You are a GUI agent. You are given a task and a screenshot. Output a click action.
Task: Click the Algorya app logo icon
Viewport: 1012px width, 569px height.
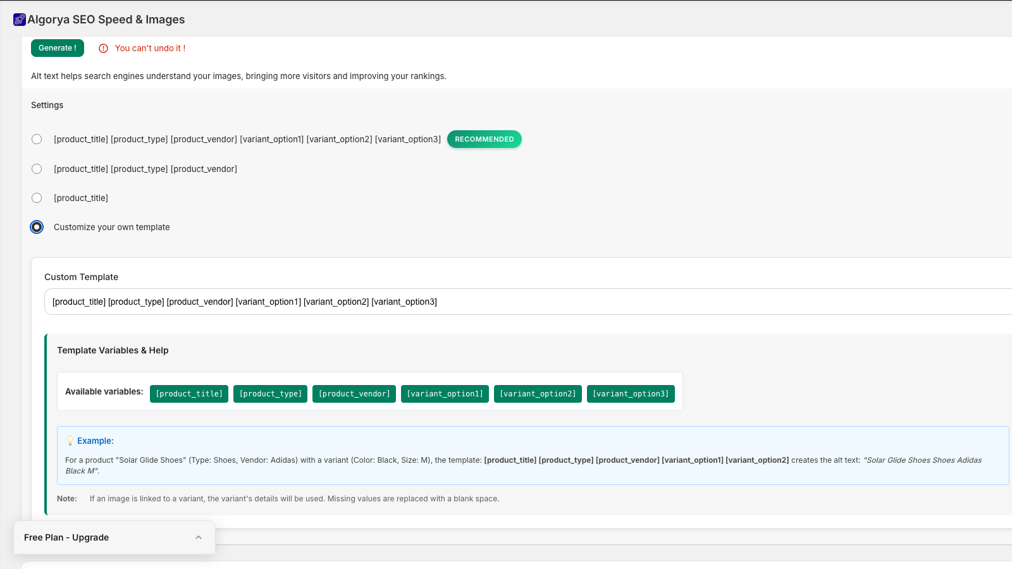[20, 20]
